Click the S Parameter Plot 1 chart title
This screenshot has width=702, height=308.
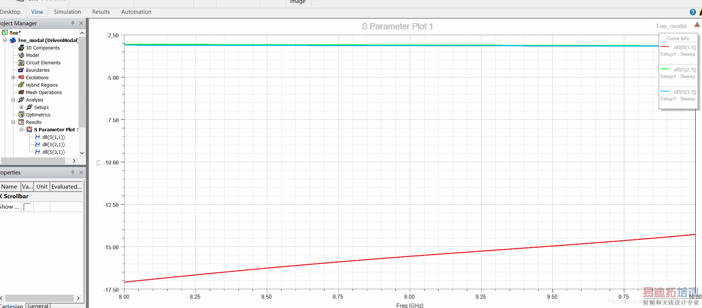pos(397,26)
